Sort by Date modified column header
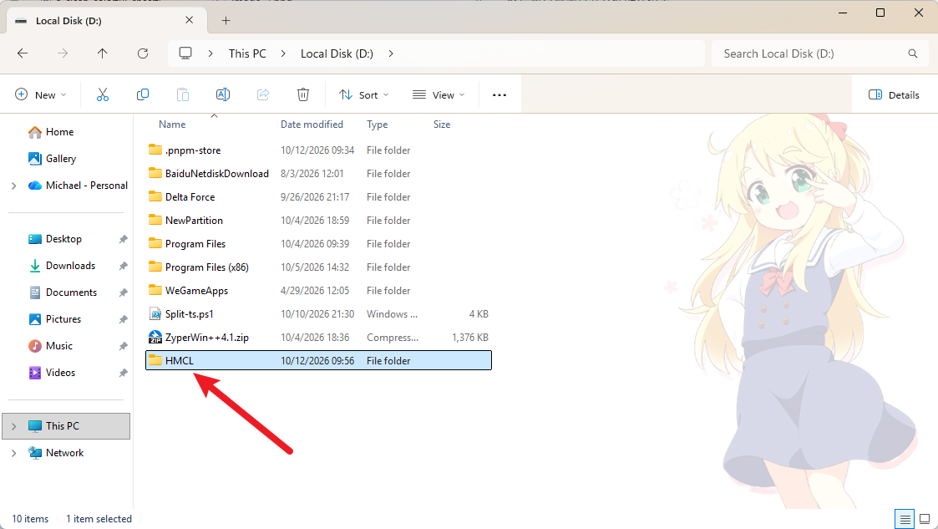The height and width of the screenshot is (529, 938). 312,125
